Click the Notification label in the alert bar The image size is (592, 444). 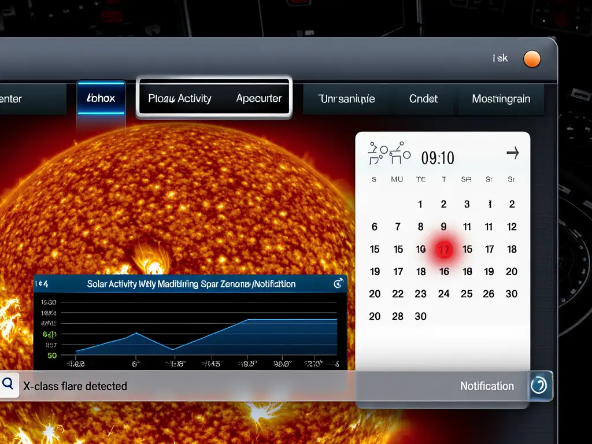point(487,386)
